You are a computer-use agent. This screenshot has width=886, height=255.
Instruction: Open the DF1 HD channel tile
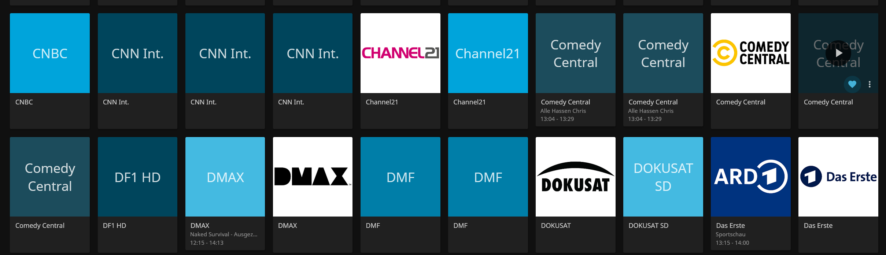137,177
